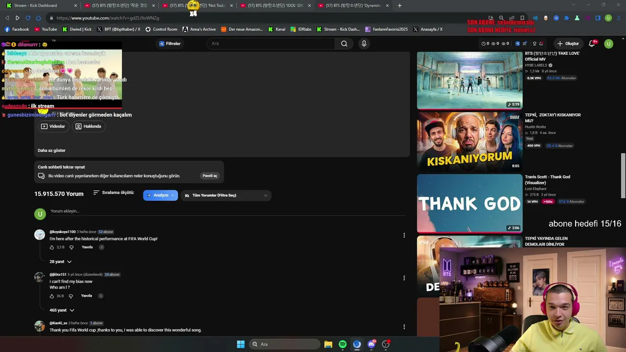The height and width of the screenshot is (352, 626).
Task: Open the Oluştur create button
Action: 568,44
